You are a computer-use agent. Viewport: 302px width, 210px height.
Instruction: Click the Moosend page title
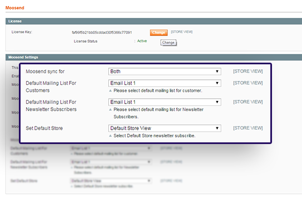14,8
